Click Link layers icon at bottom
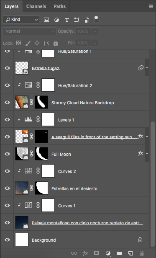Image resolution: width=156 pixels, height=258 pixels. 74,253
